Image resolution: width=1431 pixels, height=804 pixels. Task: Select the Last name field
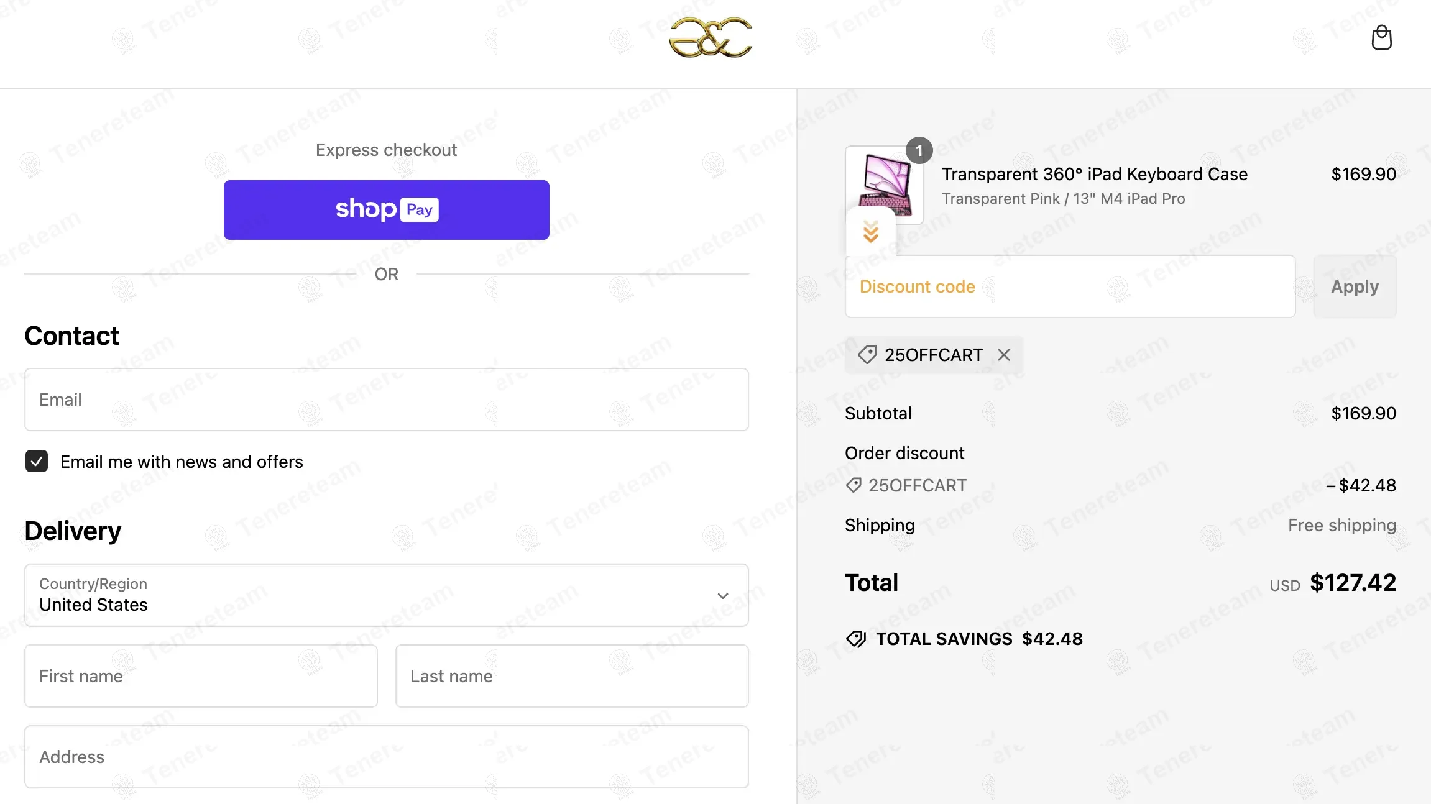[x=571, y=676]
